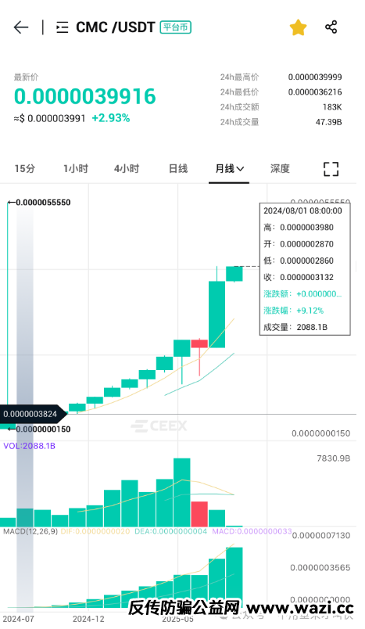Viewport: 365px width, 629px height.
Task: Open the 深度 depth tab
Action: [280, 168]
